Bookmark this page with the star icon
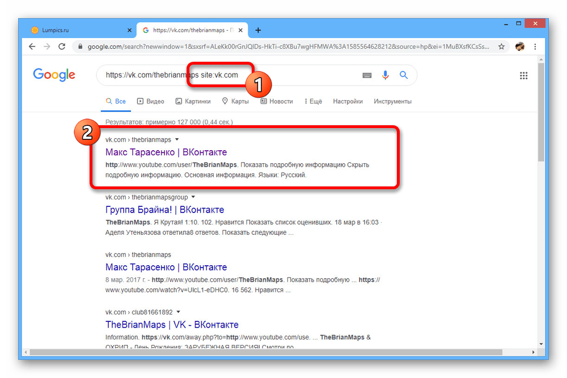Image resolution: width=567 pixels, height=378 pixels. coord(501,46)
